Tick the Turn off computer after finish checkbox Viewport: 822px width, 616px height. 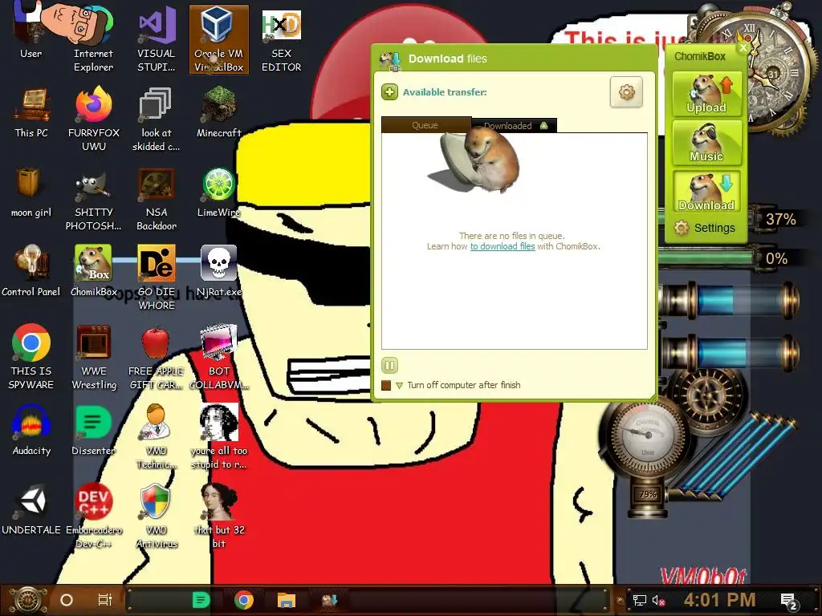coord(386,386)
